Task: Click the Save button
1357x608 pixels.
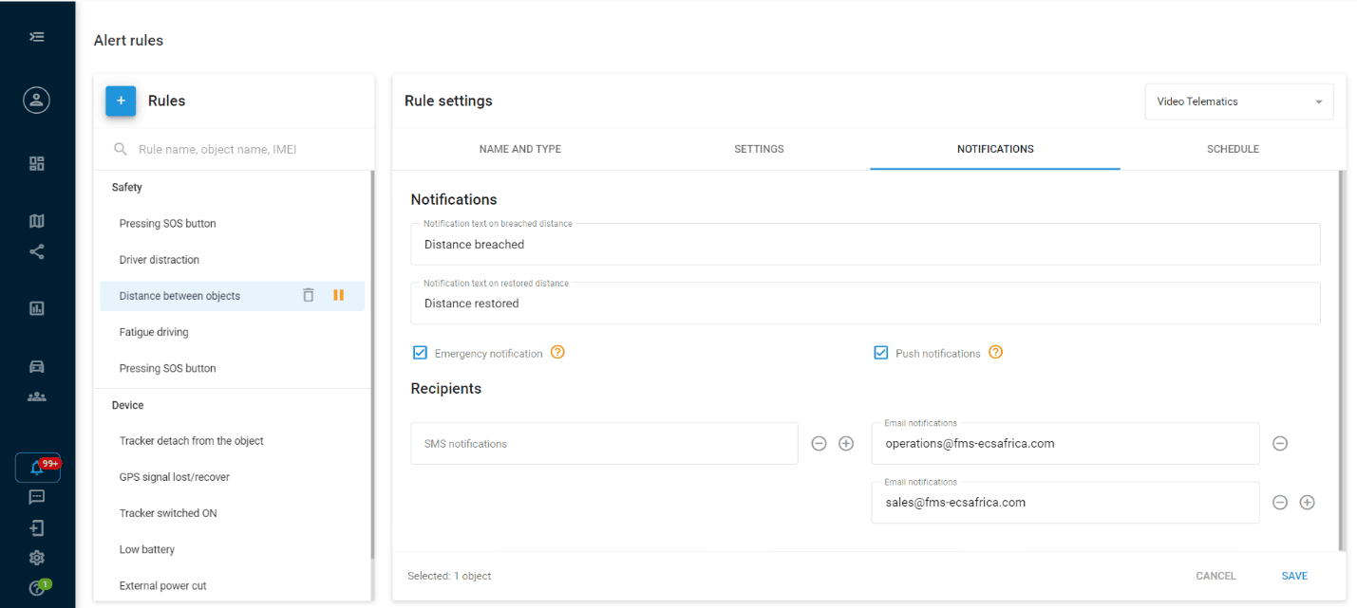Action: (x=1294, y=576)
